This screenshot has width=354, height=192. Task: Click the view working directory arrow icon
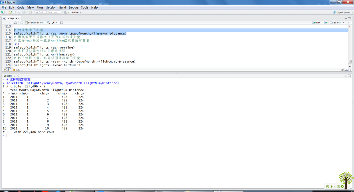(18, 76)
